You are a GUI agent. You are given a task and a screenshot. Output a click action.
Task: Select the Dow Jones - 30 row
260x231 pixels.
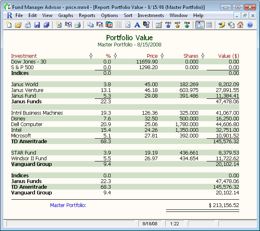pyautogui.click(x=125, y=62)
